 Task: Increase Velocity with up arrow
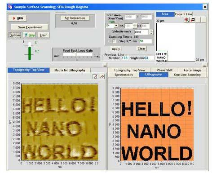(151, 31)
